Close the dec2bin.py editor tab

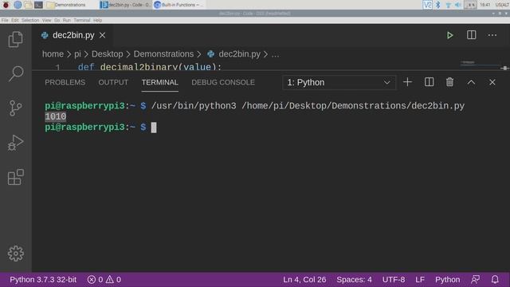103,35
